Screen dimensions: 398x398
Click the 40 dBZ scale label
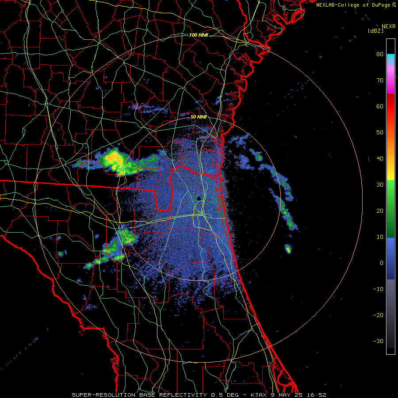click(380, 159)
